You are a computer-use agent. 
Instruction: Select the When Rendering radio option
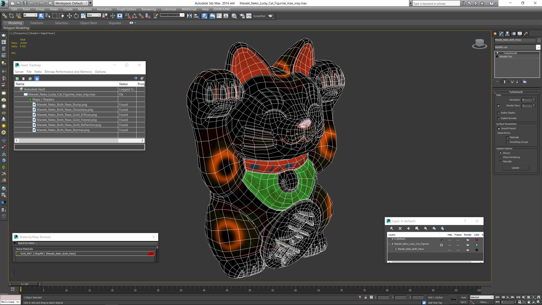click(x=501, y=157)
